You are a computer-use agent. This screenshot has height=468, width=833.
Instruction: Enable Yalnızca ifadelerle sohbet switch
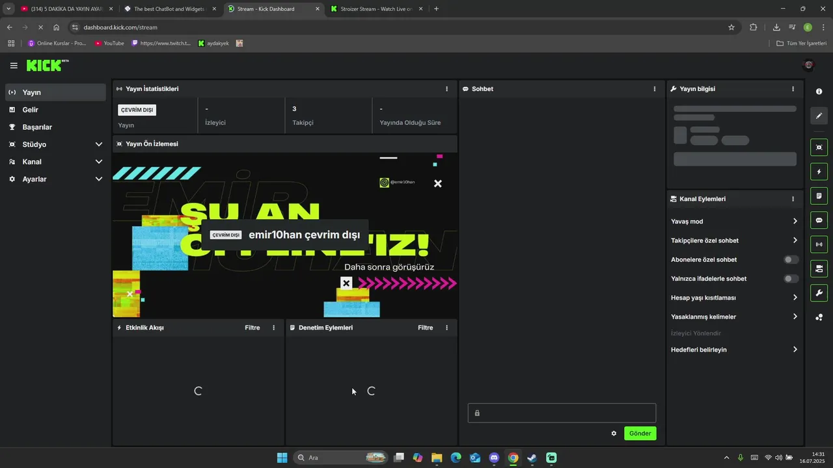[791, 279]
